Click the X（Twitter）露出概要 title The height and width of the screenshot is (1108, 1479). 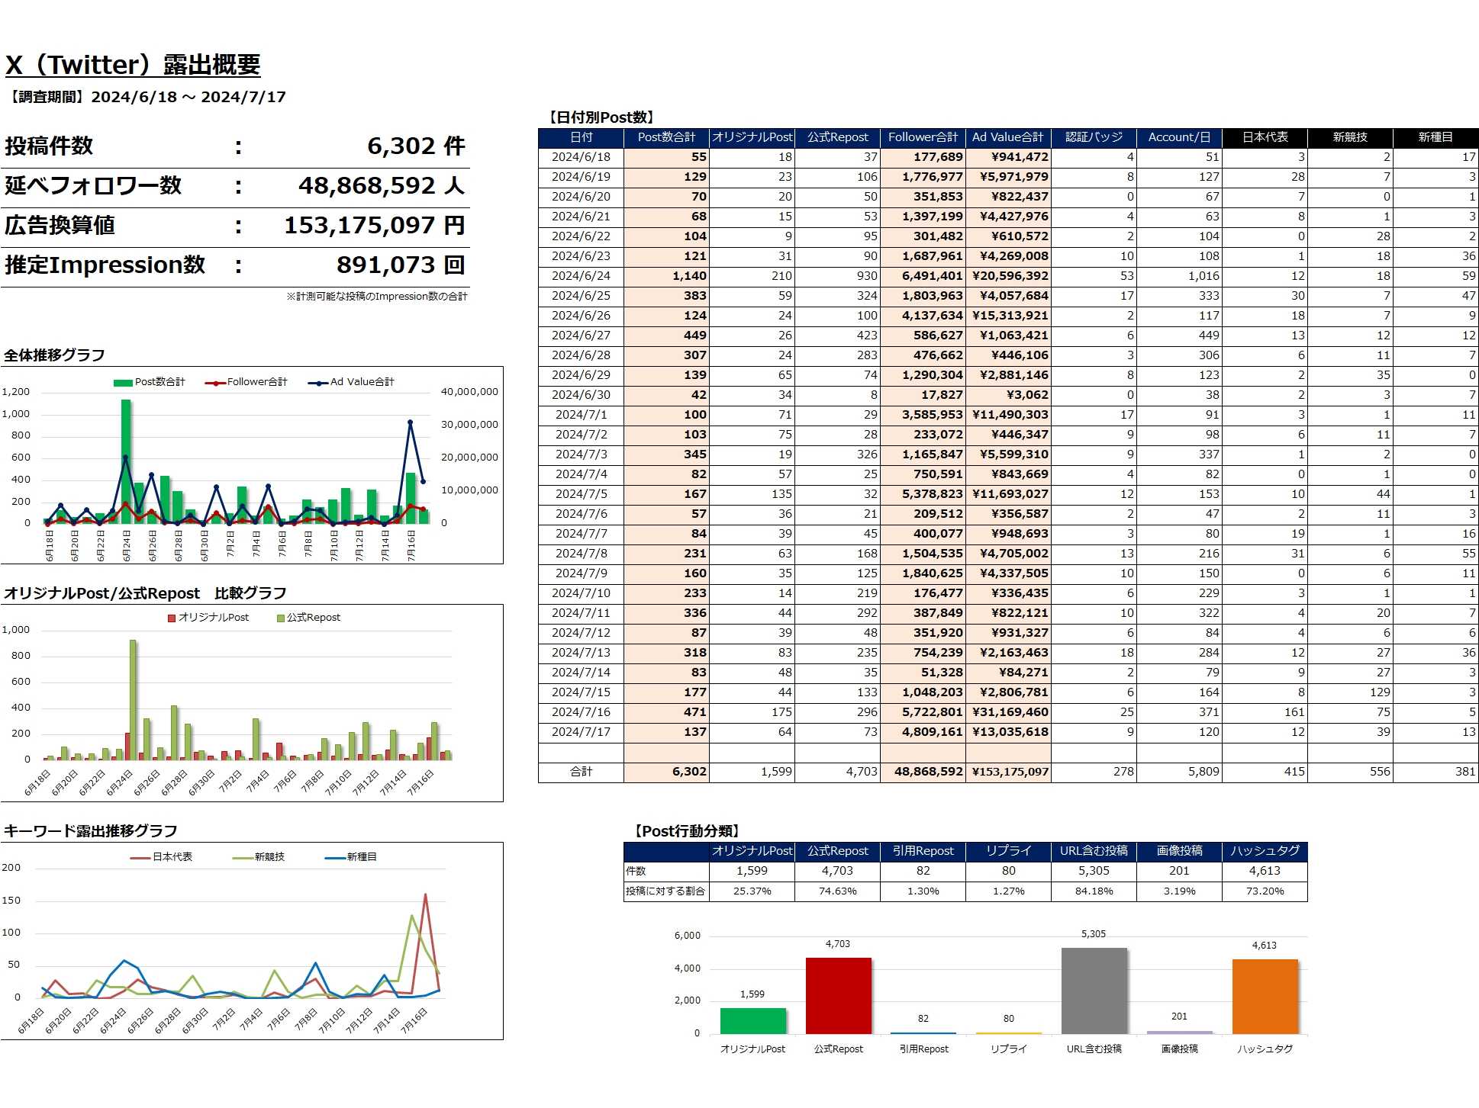click(x=133, y=65)
